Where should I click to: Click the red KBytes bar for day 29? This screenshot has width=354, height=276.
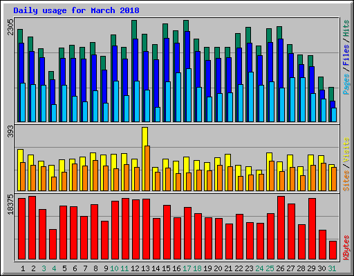(312, 229)
